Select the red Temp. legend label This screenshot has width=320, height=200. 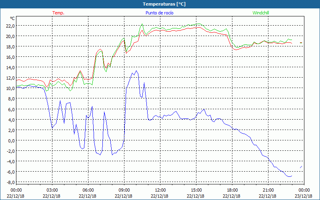[x=58, y=13]
